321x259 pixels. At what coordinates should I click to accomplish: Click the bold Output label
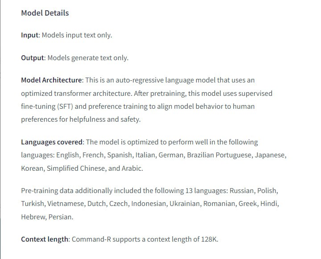click(x=33, y=58)
